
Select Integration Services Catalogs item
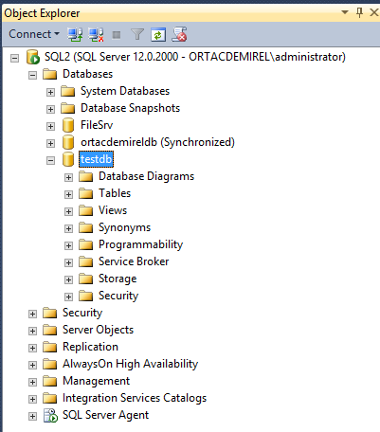[x=135, y=398]
